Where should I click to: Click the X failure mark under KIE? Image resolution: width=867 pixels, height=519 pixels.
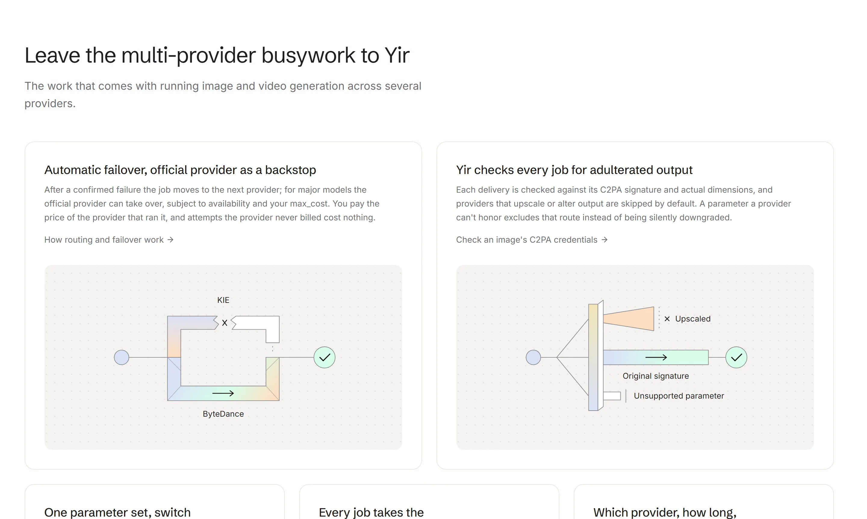click(x=225, y=323)
